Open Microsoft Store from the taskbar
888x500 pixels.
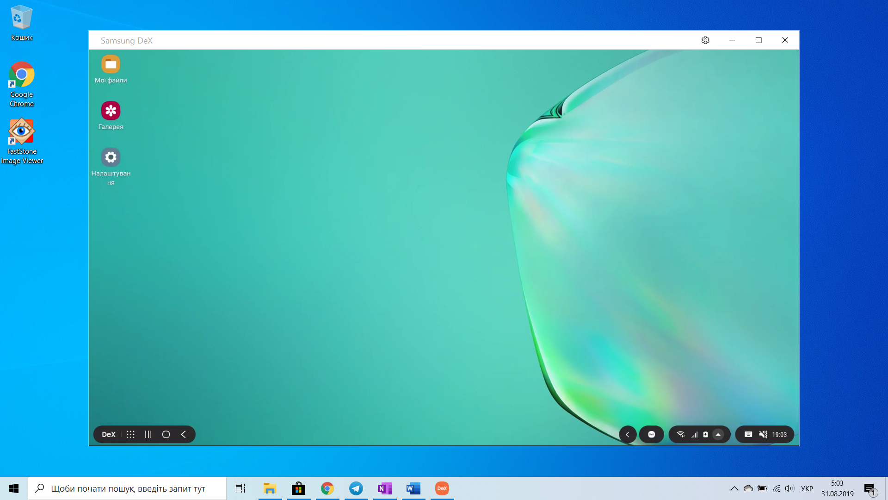click(298, 488)
